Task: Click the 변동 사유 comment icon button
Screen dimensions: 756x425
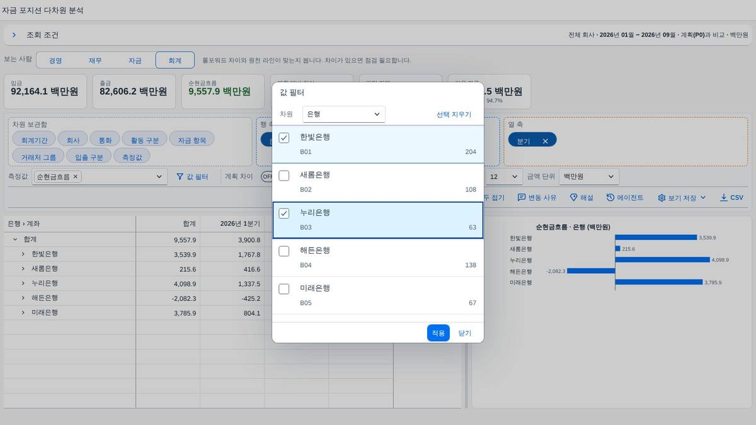Action: pyautogui.click(x=537, y=198)
